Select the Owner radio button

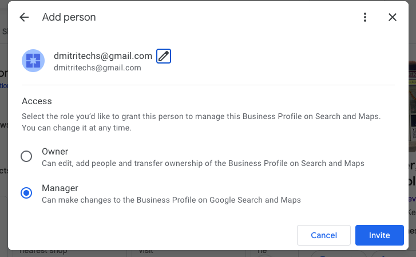pyautogui.click(x=26, y=157)
